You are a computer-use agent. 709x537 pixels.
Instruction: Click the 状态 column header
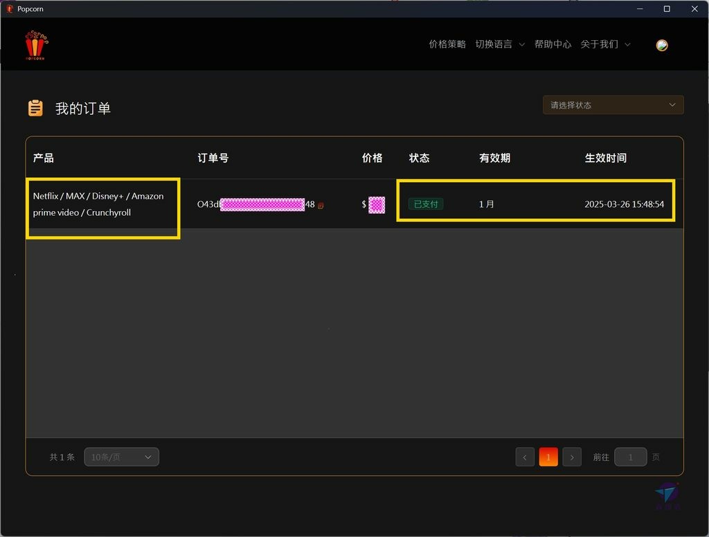[419, 158]
